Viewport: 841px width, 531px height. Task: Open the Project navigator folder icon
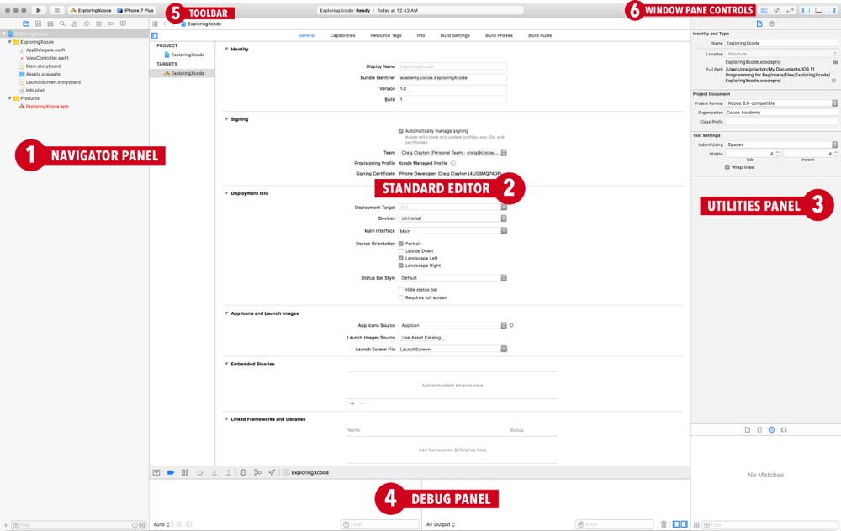26,24
